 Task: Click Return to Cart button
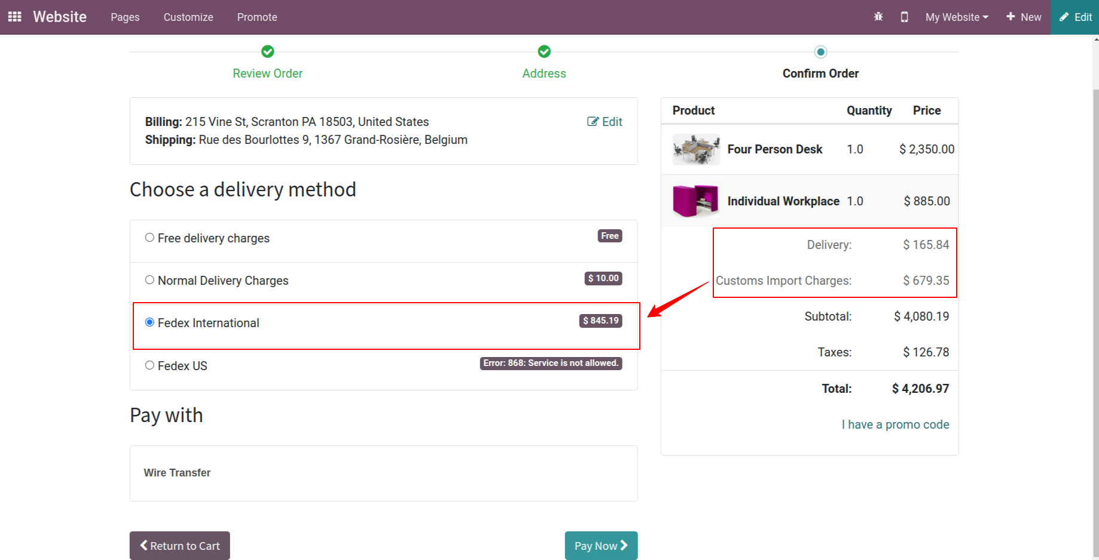click(180, 546)
